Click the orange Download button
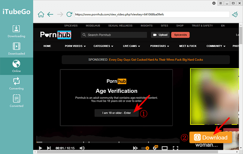The width and height of the screenshot is (243, 154). click(x=211, y=137)
